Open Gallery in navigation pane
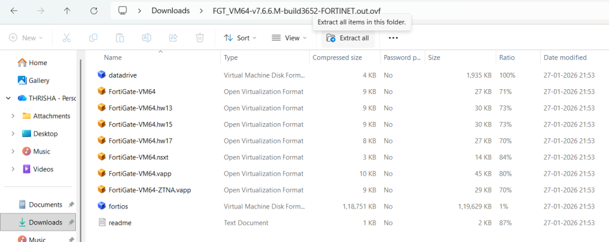The image size is (609, 242). point(39,80)
